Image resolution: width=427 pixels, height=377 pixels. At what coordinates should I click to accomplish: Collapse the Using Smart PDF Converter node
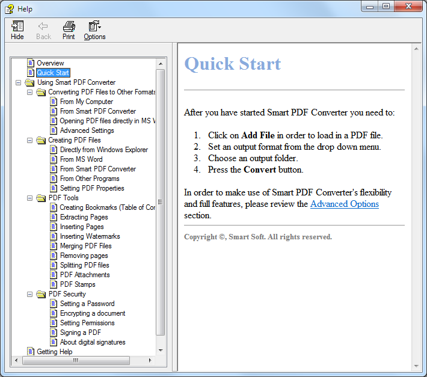pos(19,82)
